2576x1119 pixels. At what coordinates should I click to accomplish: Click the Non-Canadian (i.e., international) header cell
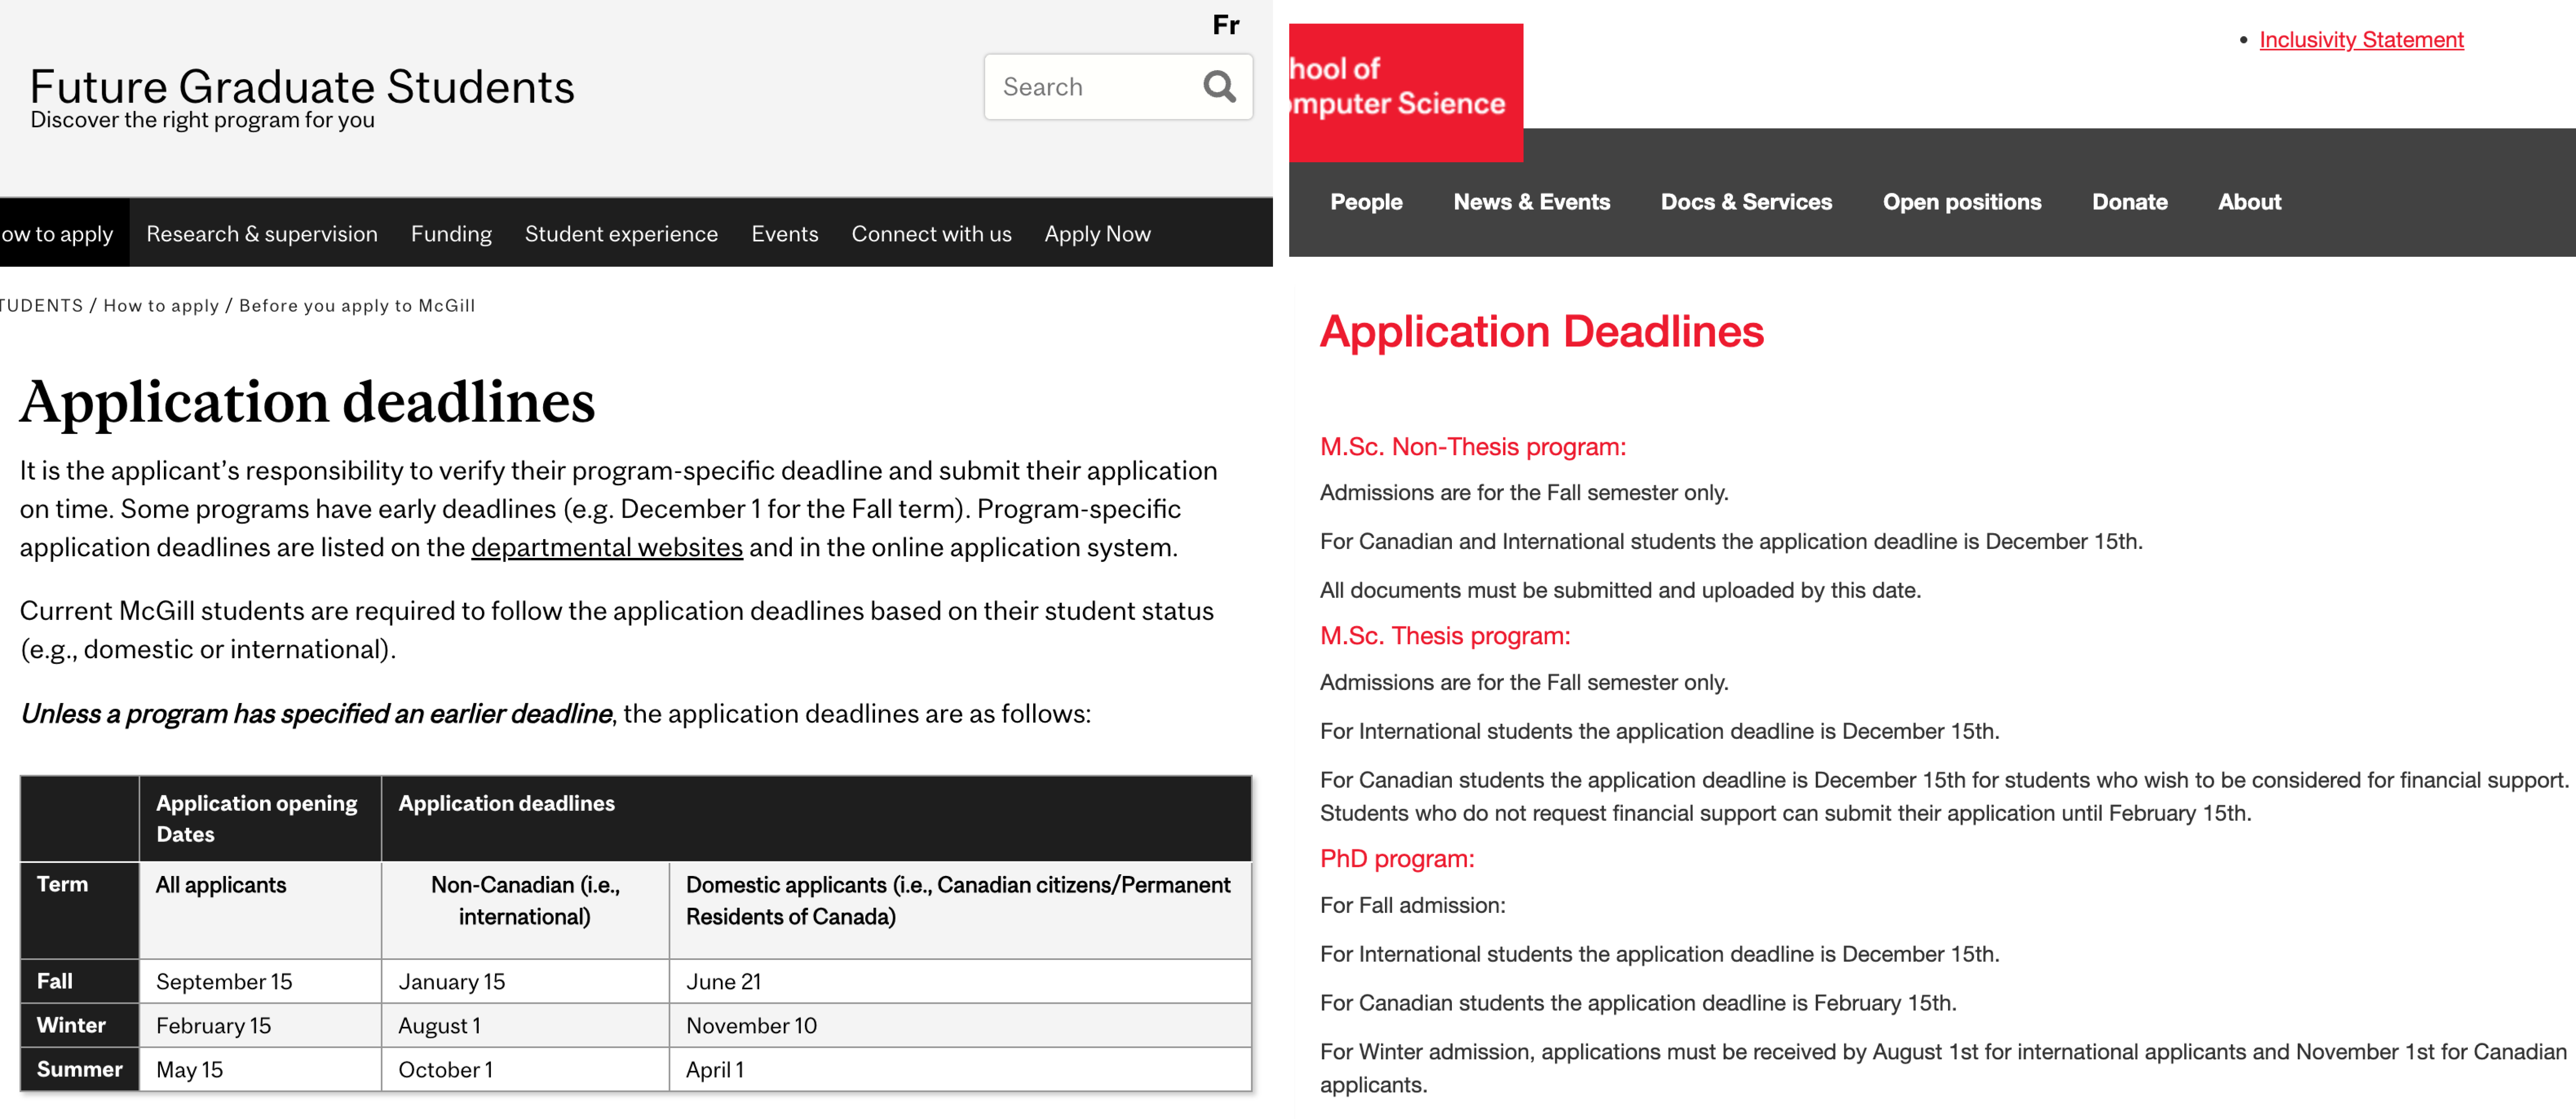tap(525, 910)
